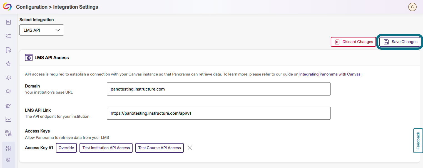This screenshot has height=168, width=423.
Task: Open the document page icon in sidebar
Action: 8,22
